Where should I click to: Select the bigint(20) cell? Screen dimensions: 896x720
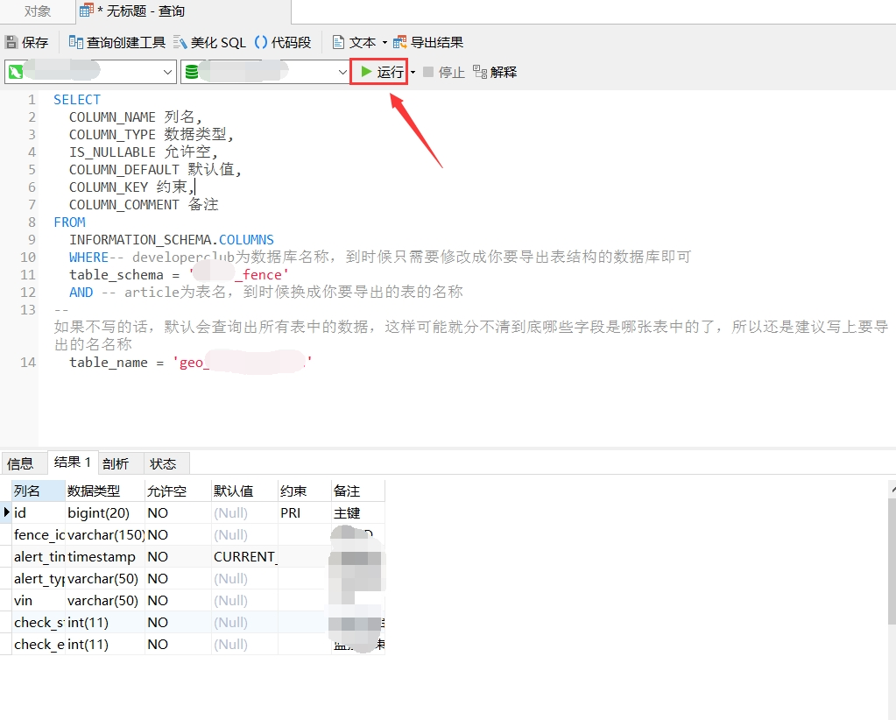[105, 512]
